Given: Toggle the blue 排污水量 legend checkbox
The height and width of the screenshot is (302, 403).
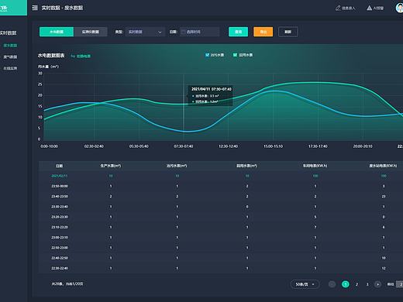Looking at the screenshot, I should pos(207,55).
